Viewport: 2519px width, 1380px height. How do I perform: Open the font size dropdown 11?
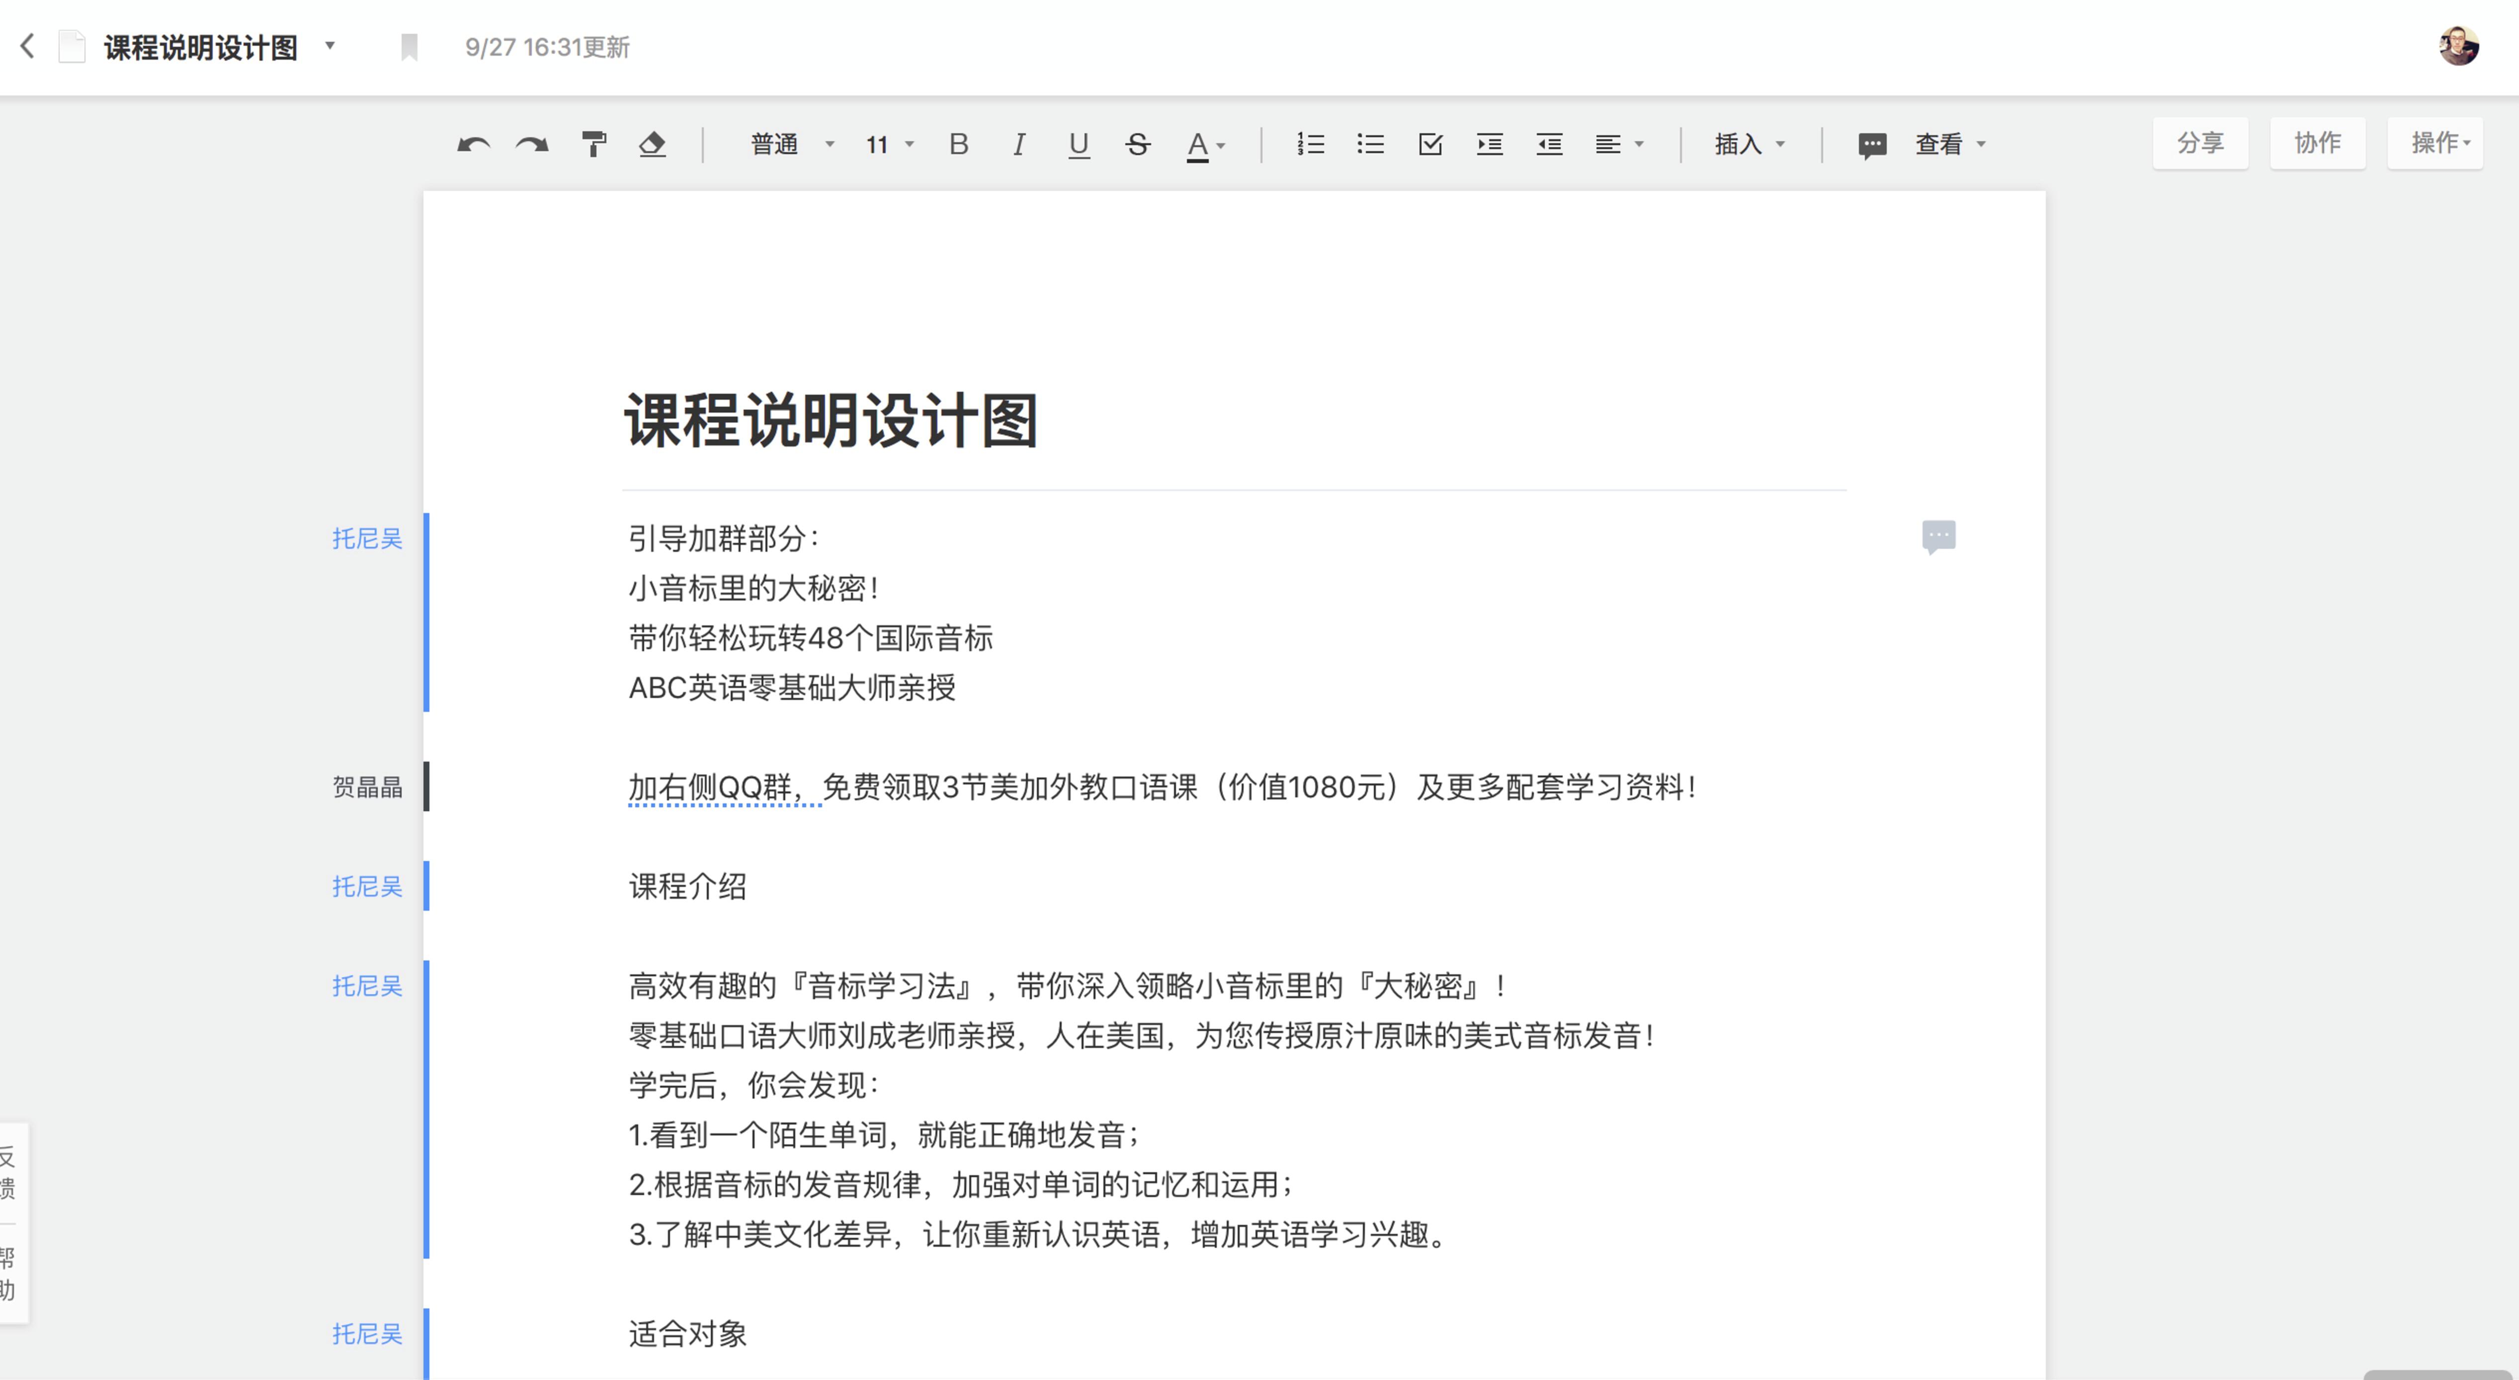(x=889, y=145)
